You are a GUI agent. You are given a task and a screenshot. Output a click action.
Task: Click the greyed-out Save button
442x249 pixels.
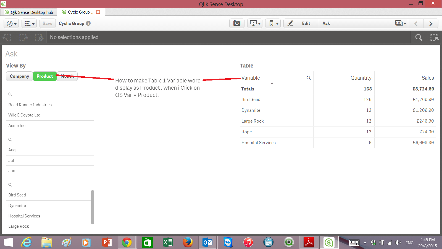(x=48, y=24)
